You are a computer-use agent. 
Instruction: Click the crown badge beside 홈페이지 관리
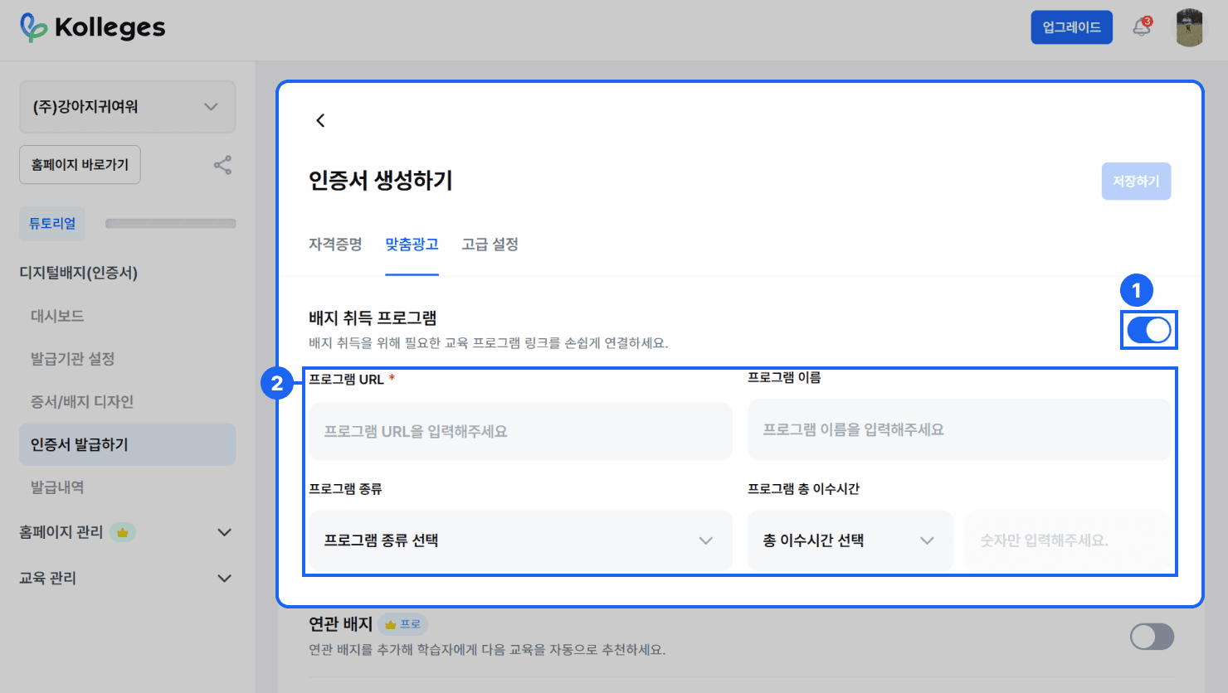pos(123,532)
